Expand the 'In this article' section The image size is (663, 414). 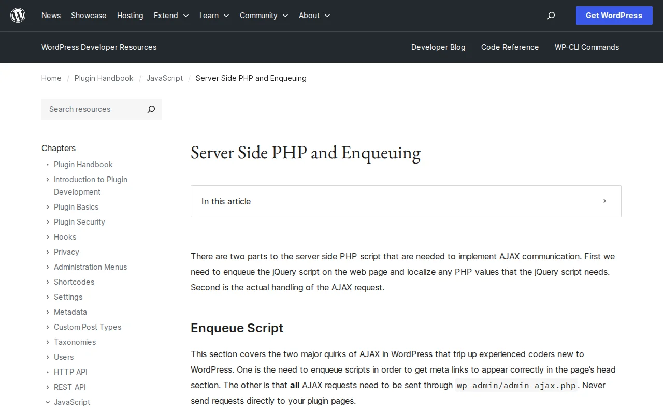pos(604,201)
